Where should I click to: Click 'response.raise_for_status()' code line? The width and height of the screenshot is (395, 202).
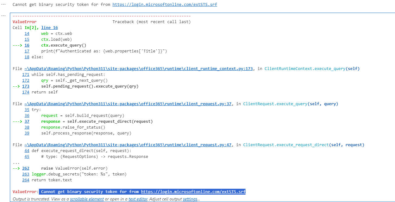point(73,127)
